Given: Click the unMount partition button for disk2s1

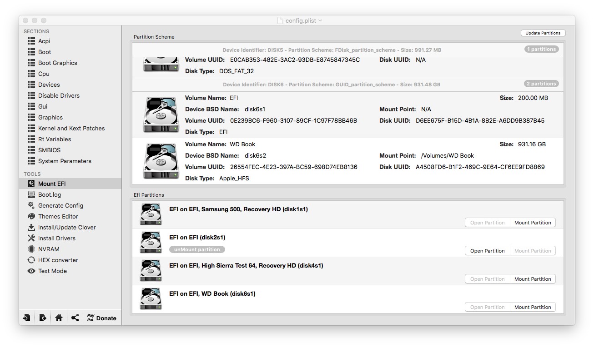Looking at the screenshot, I should click(197, 249).
